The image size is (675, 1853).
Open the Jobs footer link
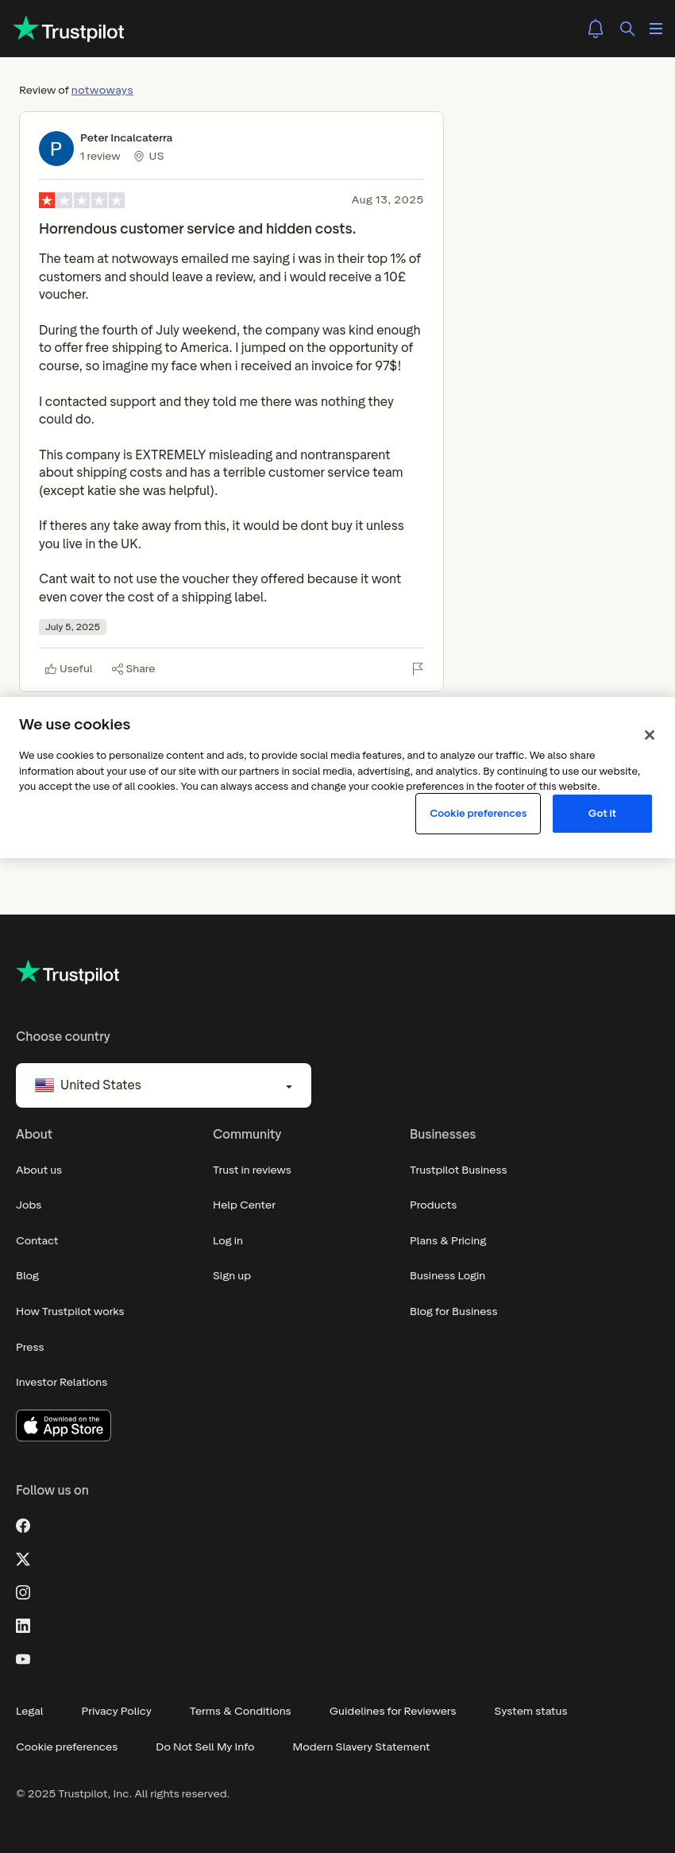click(x=29, y=1205)
